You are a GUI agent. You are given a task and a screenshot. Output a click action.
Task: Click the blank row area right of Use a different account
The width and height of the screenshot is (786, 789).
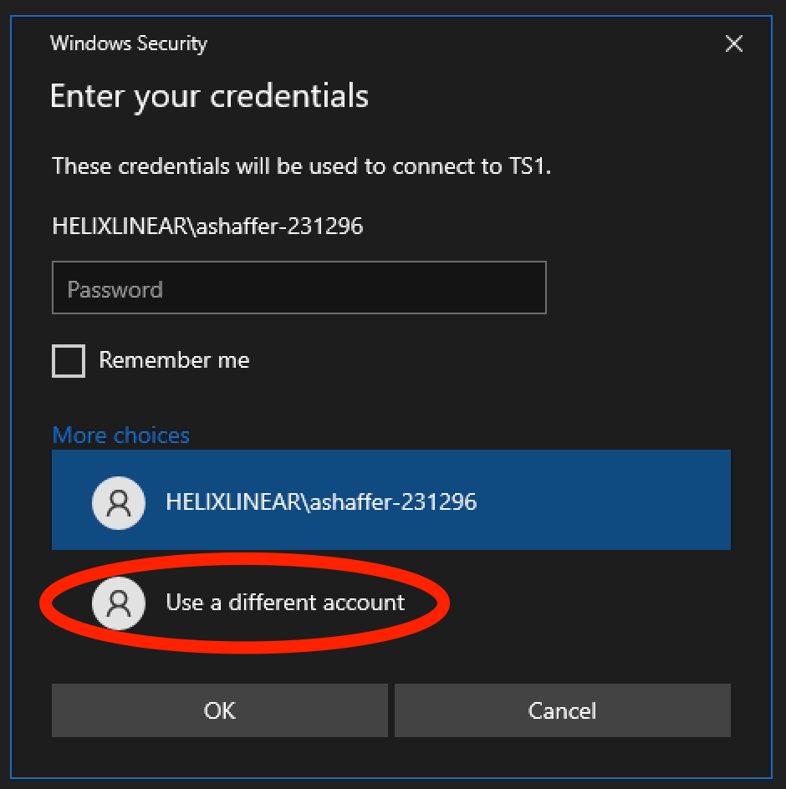coord(585,603)
